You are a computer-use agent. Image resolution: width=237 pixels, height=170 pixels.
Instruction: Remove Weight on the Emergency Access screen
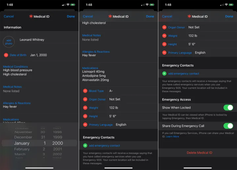pos(164,36)
